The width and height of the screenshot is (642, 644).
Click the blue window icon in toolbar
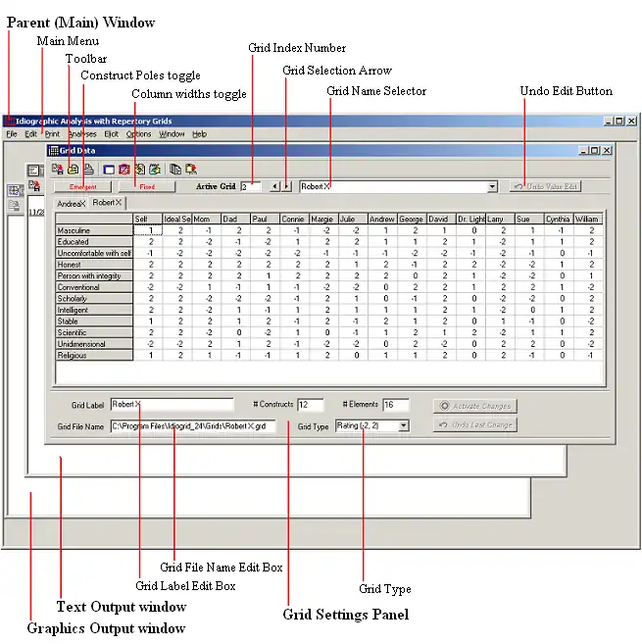[109, 169]
